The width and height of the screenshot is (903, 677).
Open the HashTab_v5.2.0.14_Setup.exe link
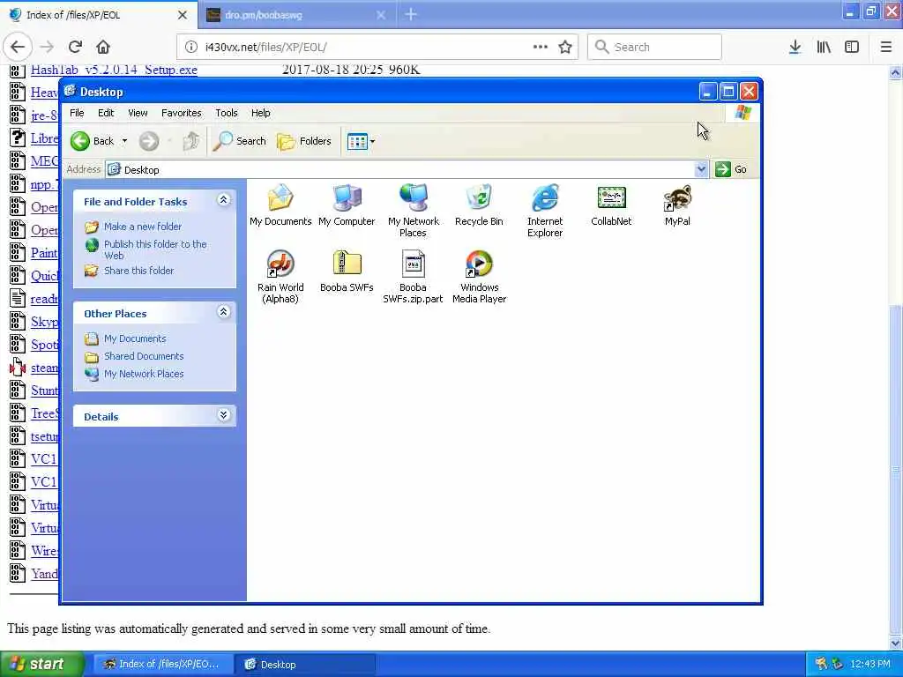click(114, 70)
